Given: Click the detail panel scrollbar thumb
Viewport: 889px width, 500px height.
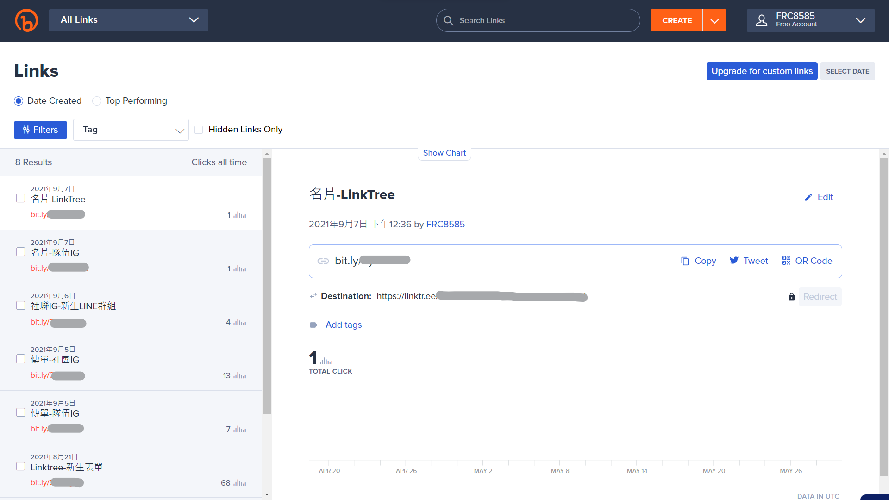Looking at the screenshot, I should pyautogui.click(x=884, y=317).
